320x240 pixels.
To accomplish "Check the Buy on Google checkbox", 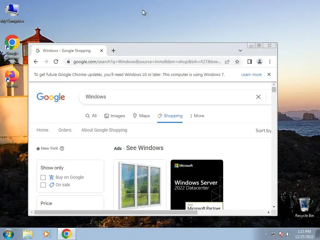I will click(x=43, y=177).
